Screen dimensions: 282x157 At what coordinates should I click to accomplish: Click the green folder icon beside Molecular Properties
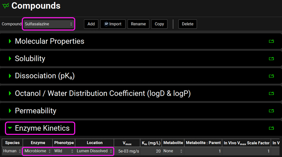pyautogui.click(x=271, y=41)
